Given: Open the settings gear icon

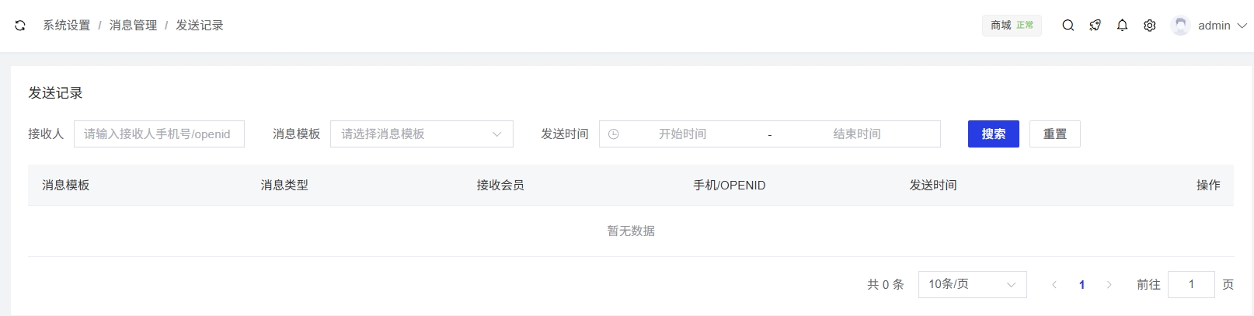Looking at the screenshot, I should tap(1150, 26).
